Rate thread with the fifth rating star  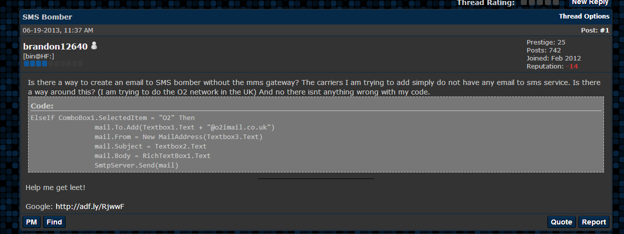(x=556, y=2)
